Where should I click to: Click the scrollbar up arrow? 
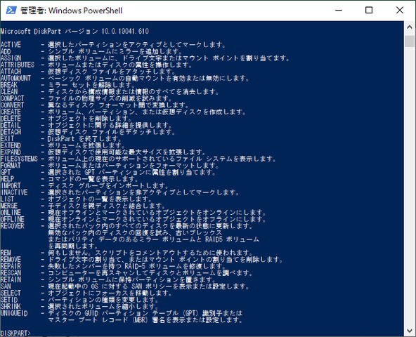click(x=410, y=27)
